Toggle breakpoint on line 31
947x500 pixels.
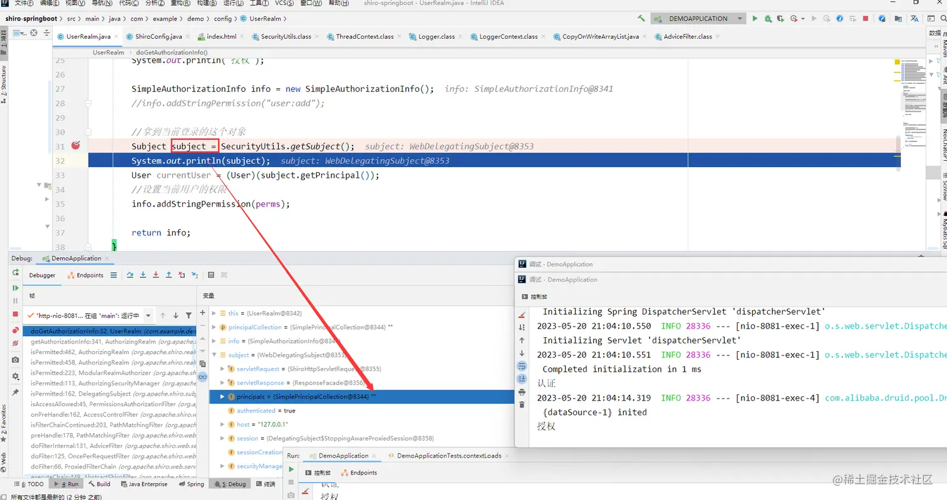(x=76, y=146)
